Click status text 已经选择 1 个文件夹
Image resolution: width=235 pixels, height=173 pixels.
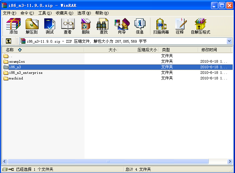[x=35, y=169]
